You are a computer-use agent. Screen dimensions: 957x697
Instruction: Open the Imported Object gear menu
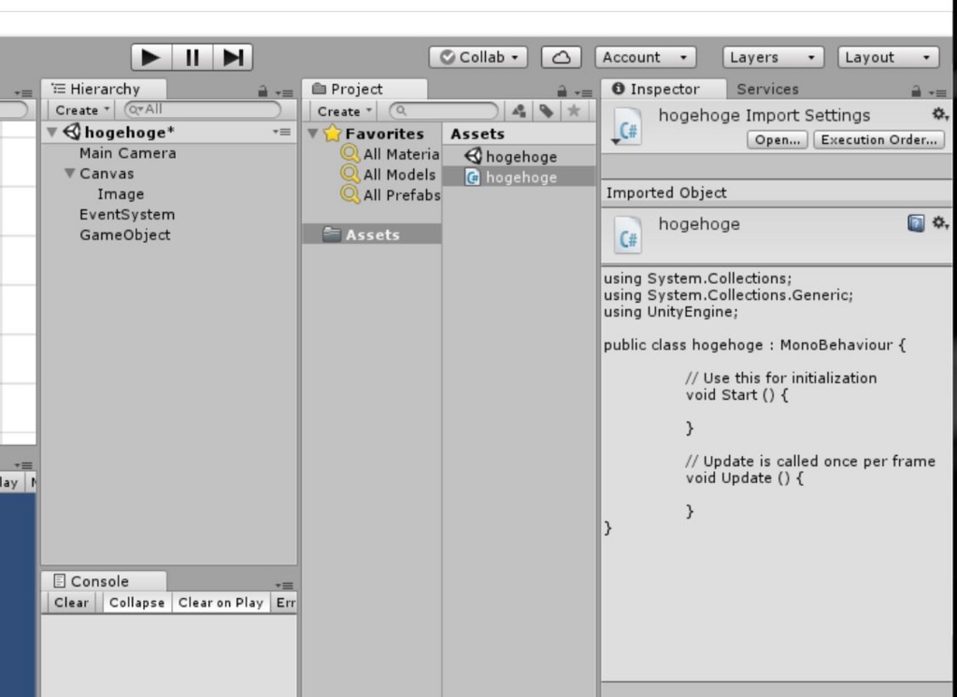[940, 222]
